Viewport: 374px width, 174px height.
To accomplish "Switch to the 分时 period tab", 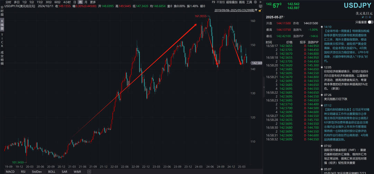I will point(8,2).
